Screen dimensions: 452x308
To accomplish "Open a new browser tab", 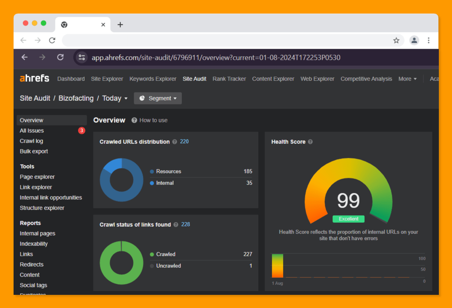I will click(120, 25).
